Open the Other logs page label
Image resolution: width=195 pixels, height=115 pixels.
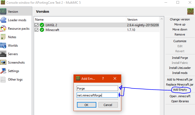coord(15,79)
